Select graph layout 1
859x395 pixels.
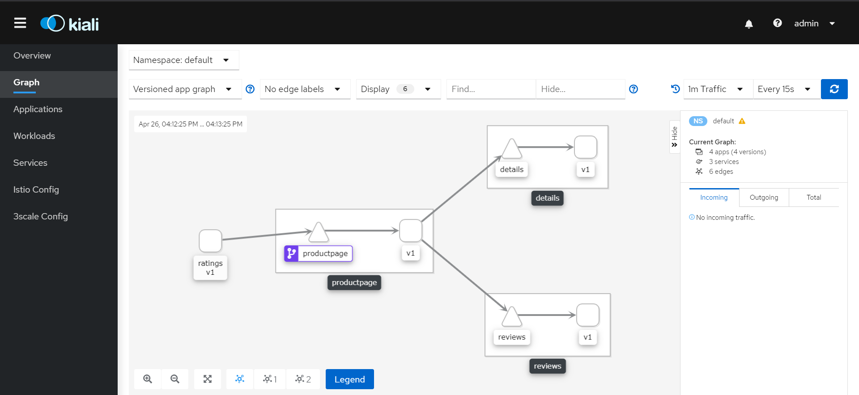[270, 379]
